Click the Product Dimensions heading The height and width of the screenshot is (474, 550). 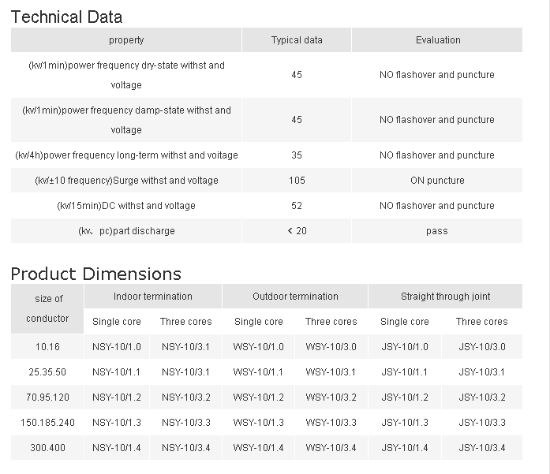tap(95, 274)
